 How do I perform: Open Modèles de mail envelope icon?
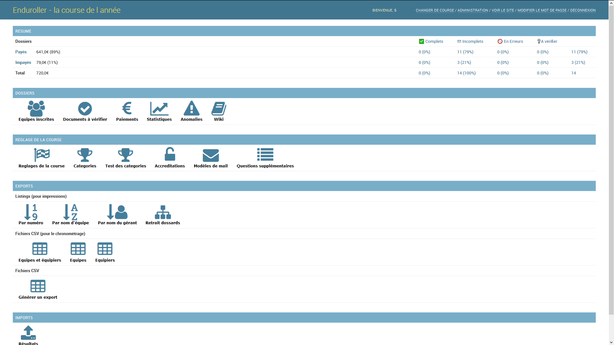pyautogui.click(x=211, y=155)
